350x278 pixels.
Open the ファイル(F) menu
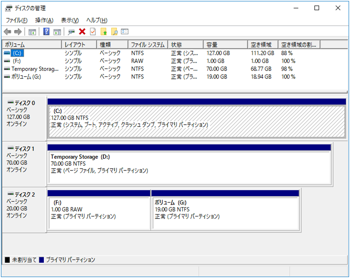(x=16, y=20)
